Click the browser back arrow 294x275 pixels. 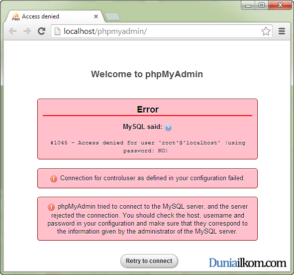13,31
